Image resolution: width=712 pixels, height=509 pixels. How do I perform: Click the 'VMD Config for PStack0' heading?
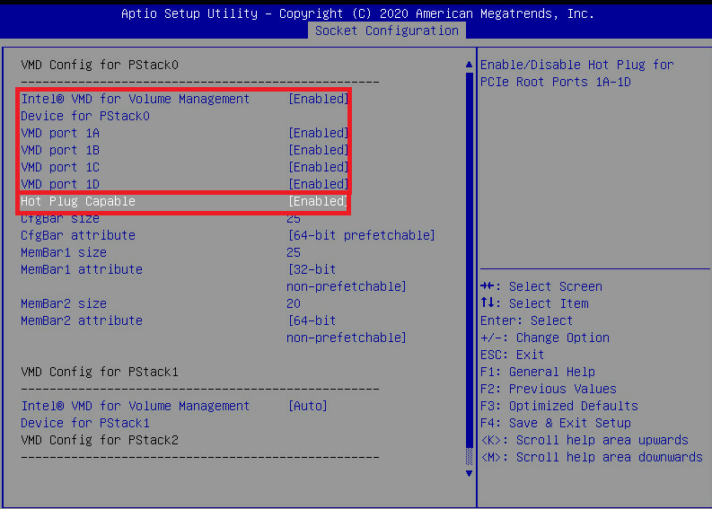pyautogui.click(x=100, y=65)
